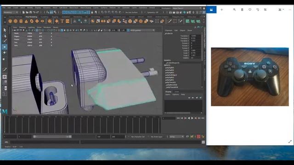294x165 pixels.
Task: Create a polygon torus from the shelf
Action: pyautogui.click(x=32, y=21)
